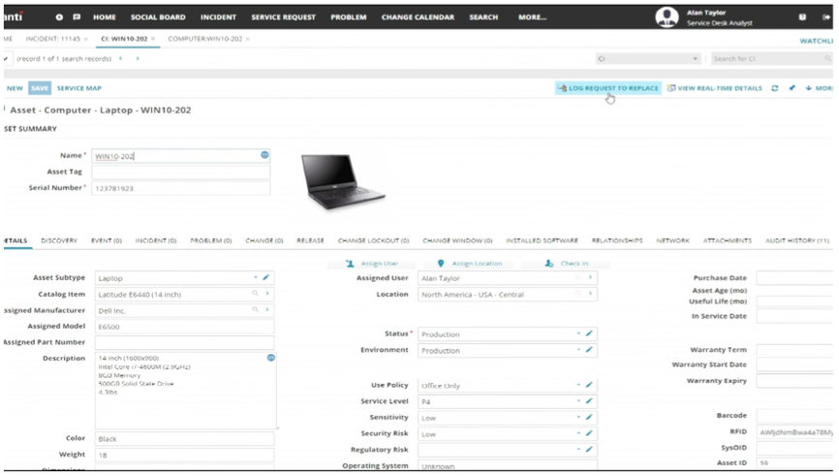Switch to the DISCOVERY tab
The width and height of the screenshot is (839, 476).
59,241
